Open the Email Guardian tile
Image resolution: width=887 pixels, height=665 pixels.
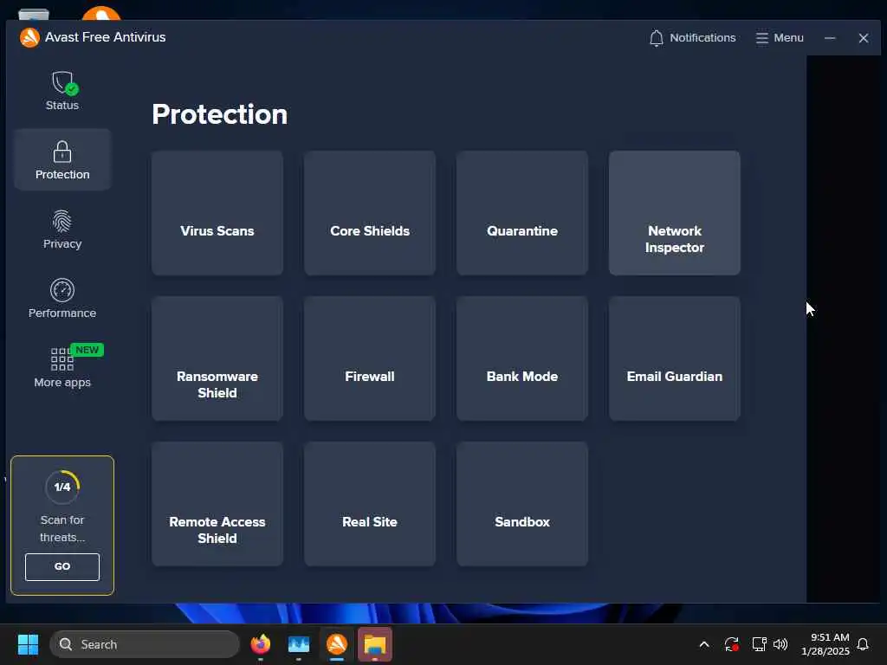coord(674,358)
